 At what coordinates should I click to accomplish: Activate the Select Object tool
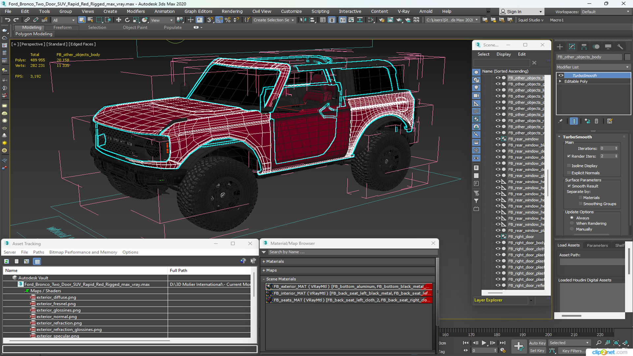coord(82,20)
